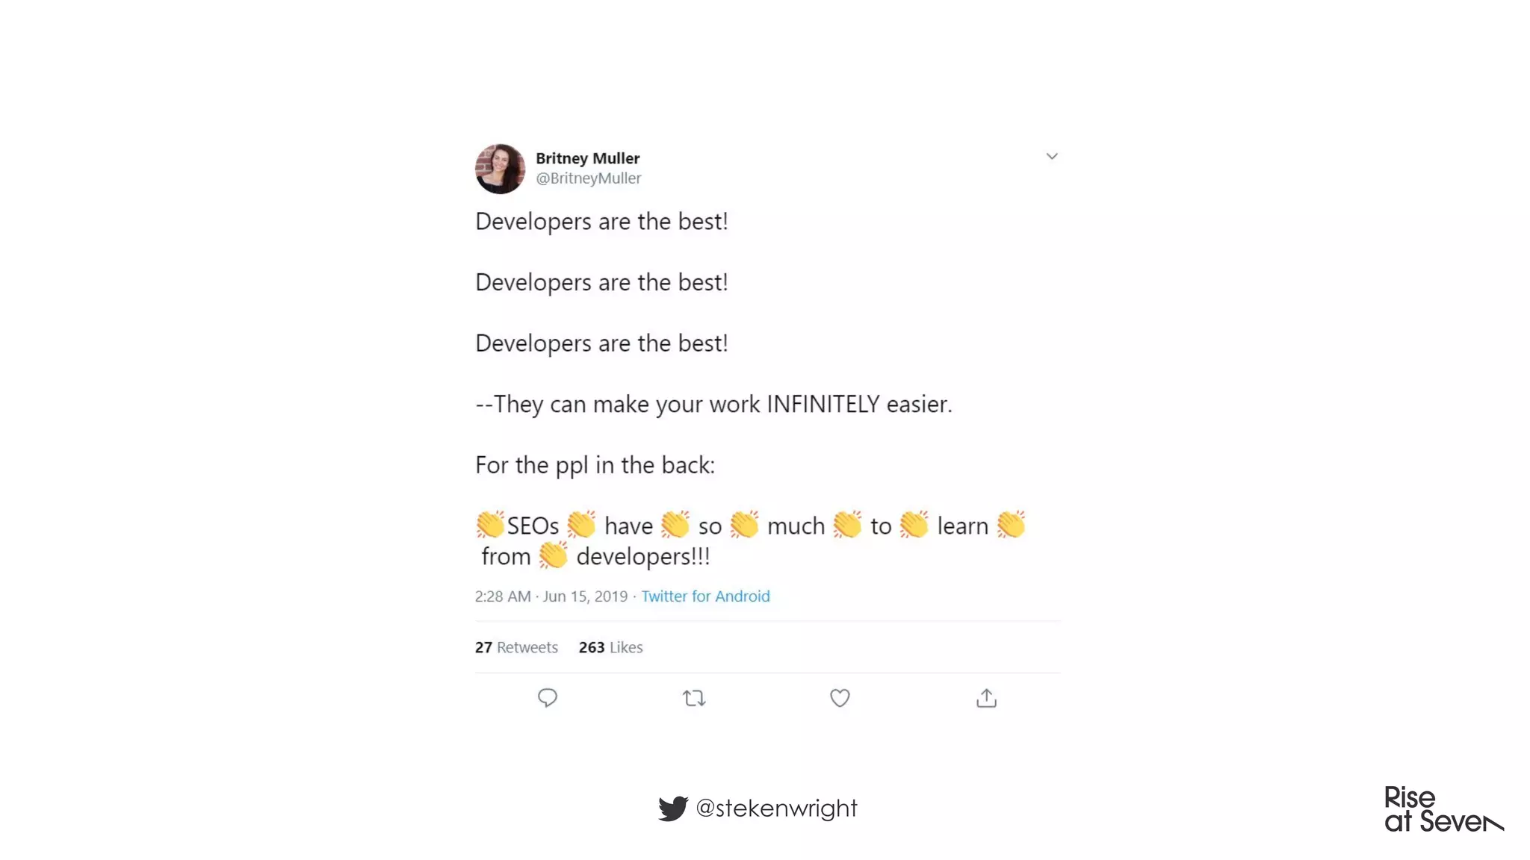
Task: Open the share upload icon
Action: (x=986, y=698)
